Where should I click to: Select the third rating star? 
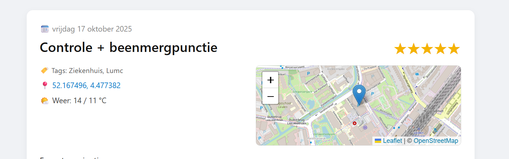pos(427,49)
